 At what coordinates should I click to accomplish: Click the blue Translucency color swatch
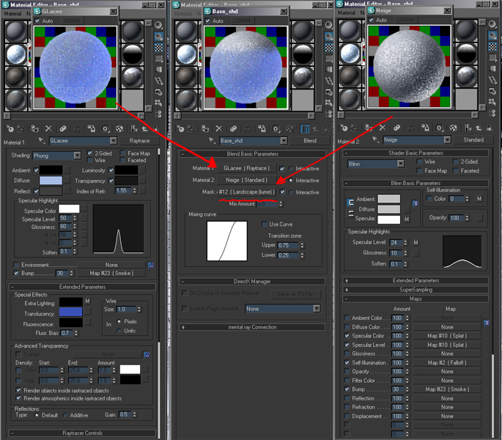72,311
